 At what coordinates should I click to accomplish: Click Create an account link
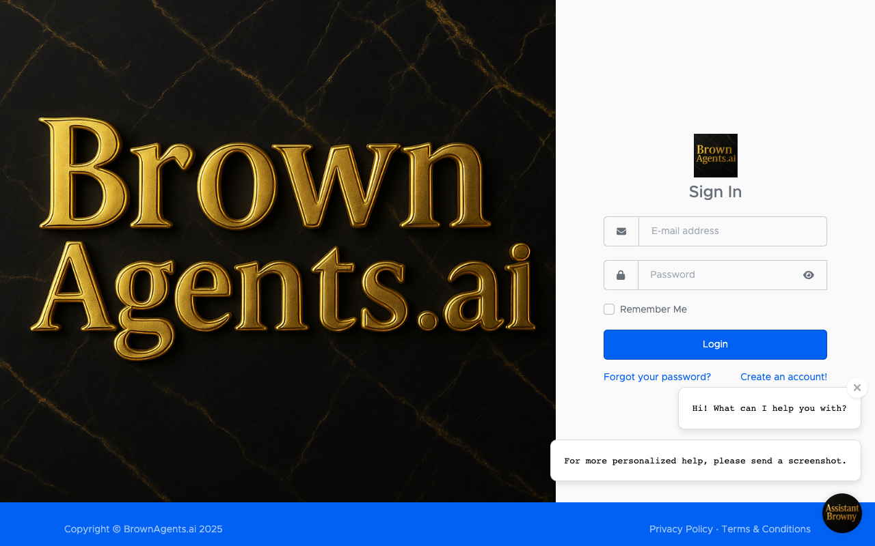pyautogui.click(x=783, y=376)
